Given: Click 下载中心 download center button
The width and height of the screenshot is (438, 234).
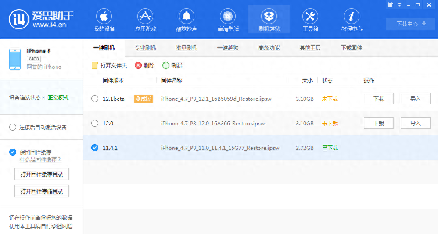Looking at the screenshot, I should [x=411, y=24].
